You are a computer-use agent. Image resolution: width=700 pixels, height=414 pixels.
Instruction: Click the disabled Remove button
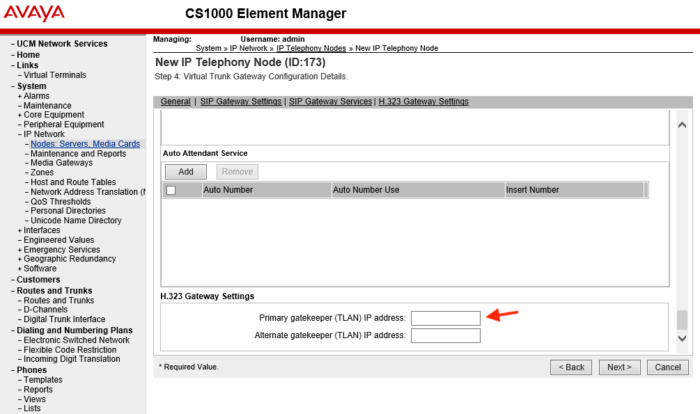click(238, 172)
